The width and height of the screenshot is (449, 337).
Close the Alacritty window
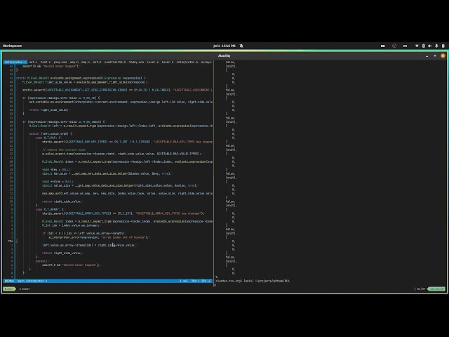tap(443, 56)
